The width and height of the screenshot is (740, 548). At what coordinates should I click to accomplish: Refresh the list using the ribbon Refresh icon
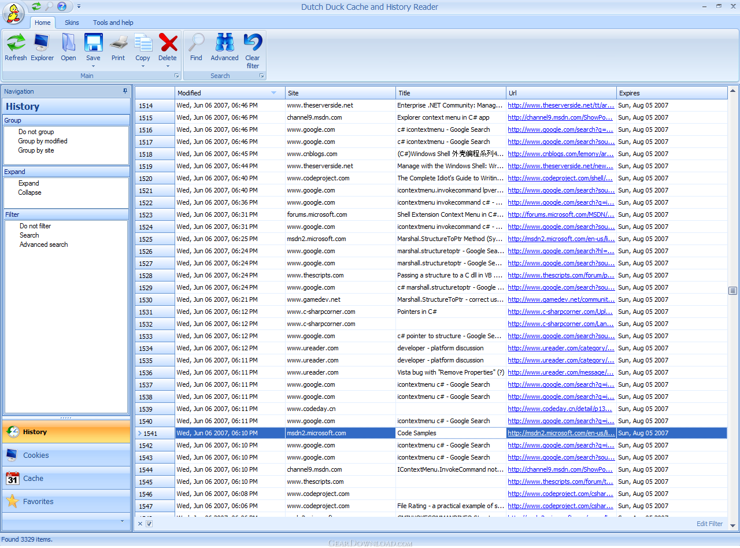tap(16, 43)
